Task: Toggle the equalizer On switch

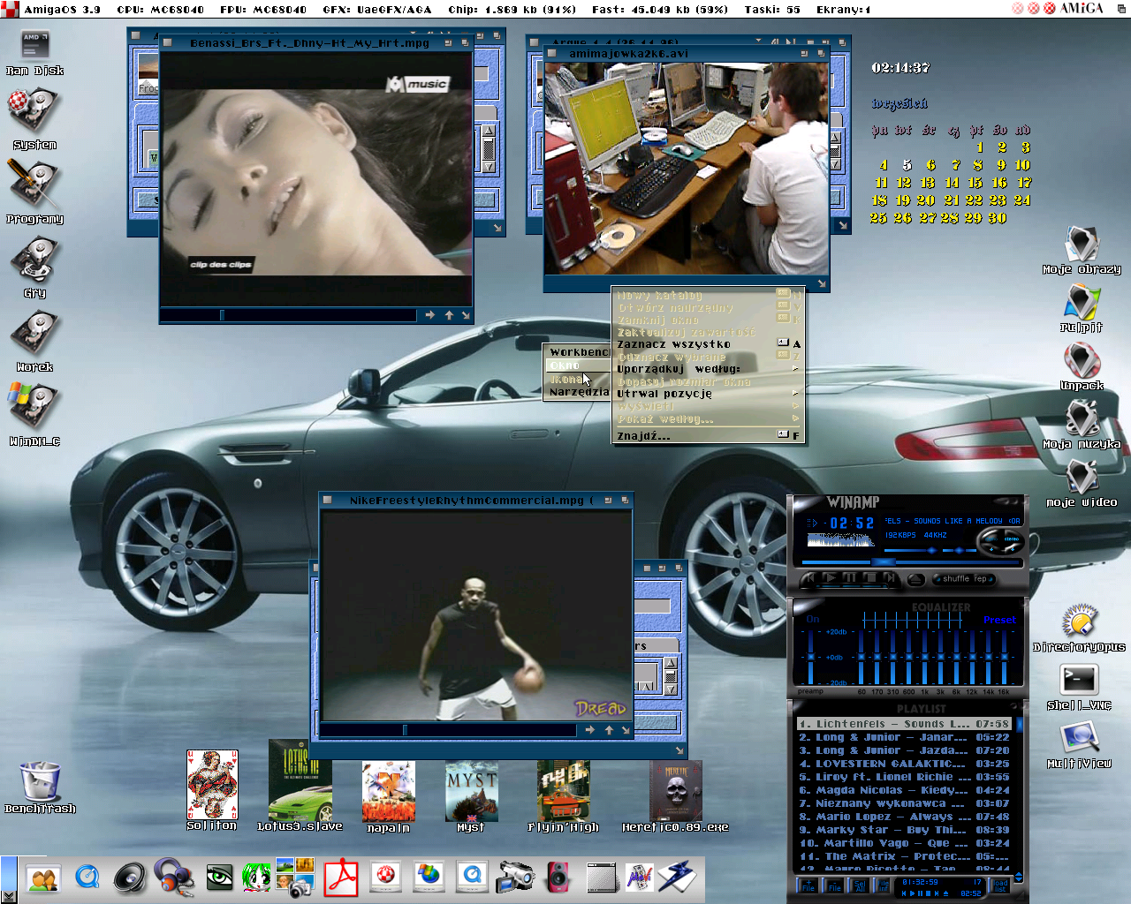Action: (x=812, y=619)
